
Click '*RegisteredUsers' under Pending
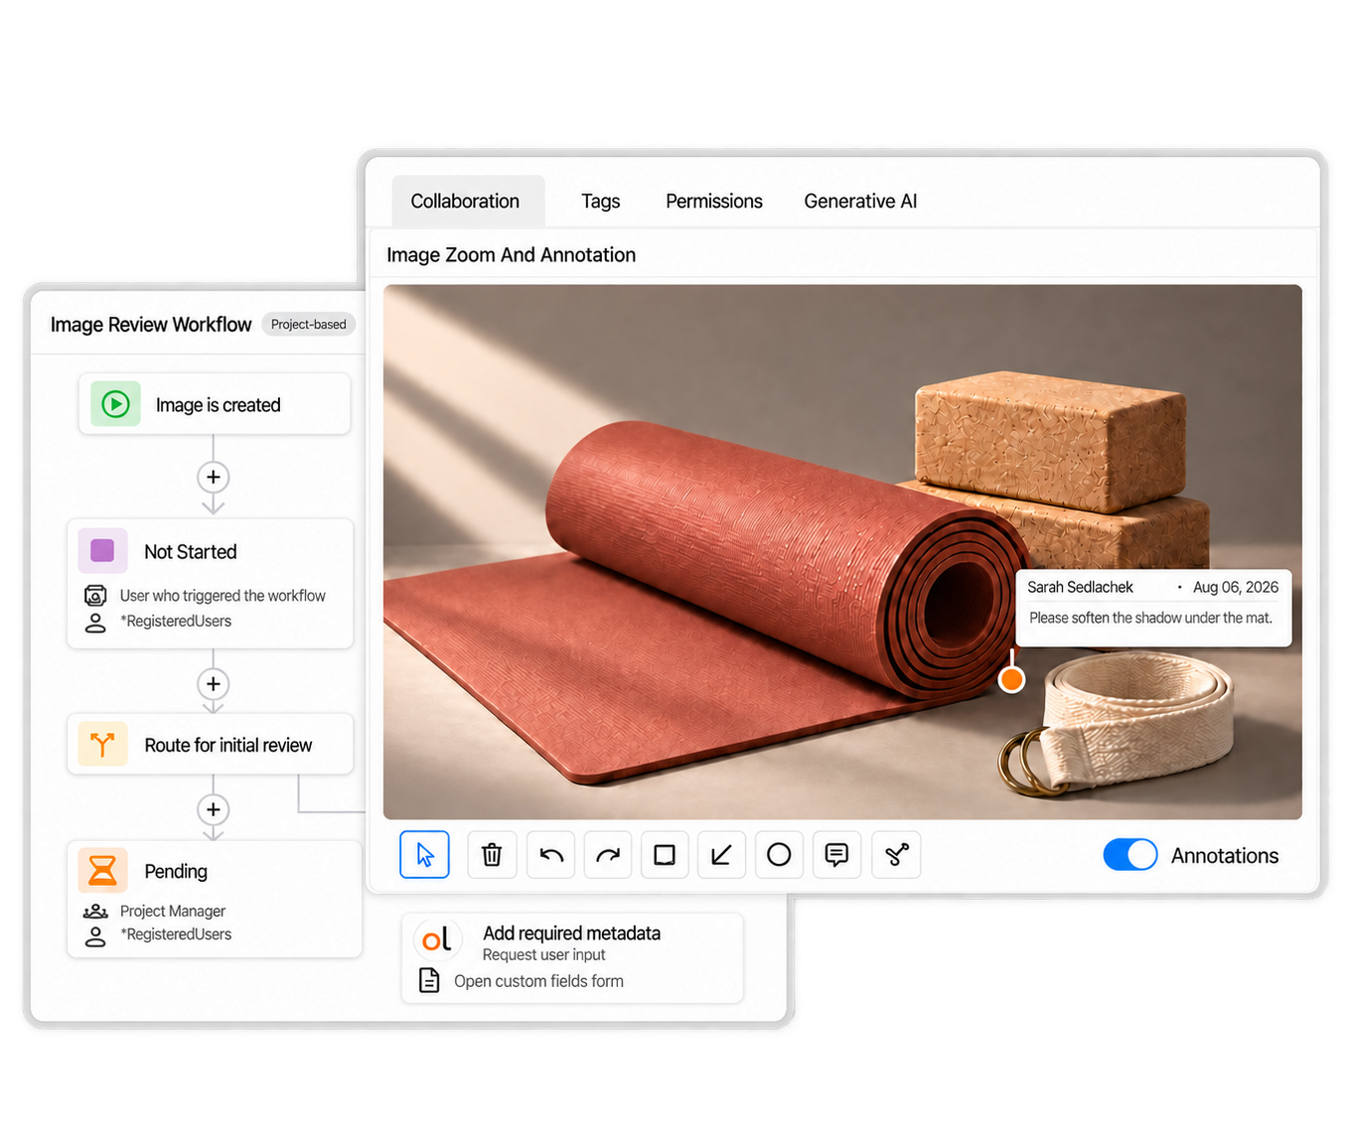[176, 934]
